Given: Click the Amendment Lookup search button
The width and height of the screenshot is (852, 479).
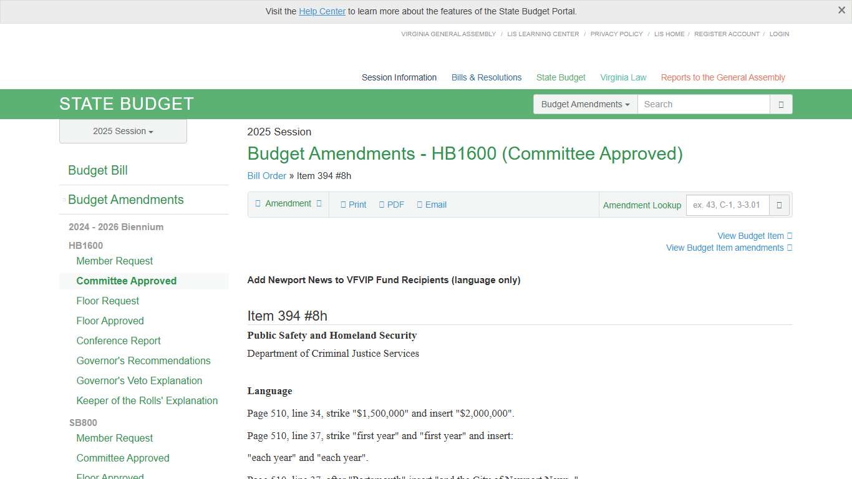Looking at the screenshot, I should (780, 205).
